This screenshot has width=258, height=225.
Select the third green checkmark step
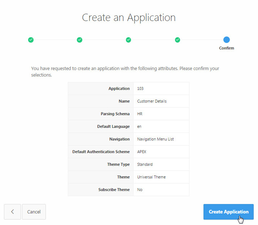click(x=129, y=40)
